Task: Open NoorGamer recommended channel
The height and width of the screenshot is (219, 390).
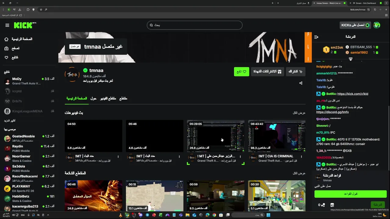Action: 29,158
